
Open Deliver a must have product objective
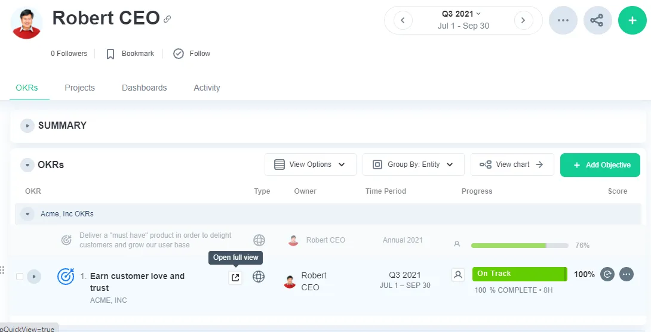coord(155,240)
